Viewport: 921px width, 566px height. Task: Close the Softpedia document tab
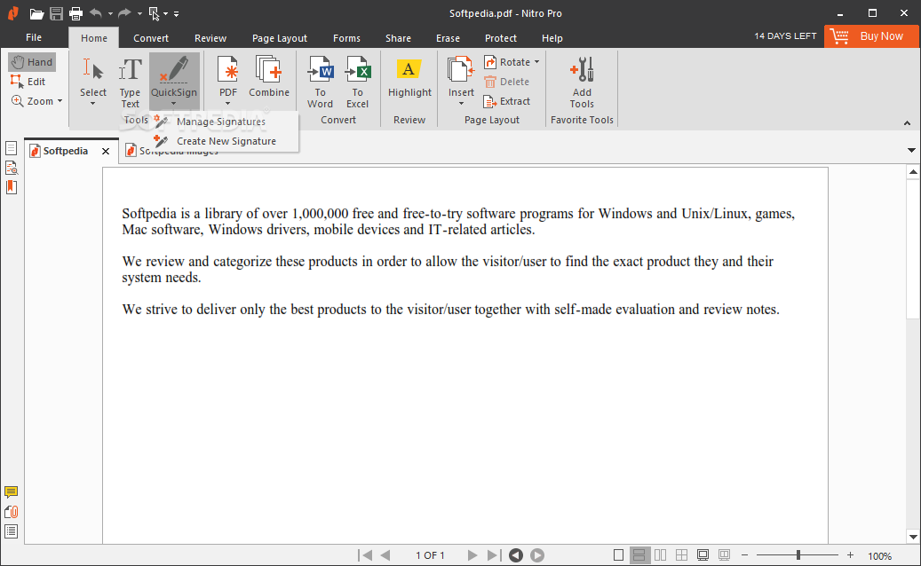[x=106, y=152]
